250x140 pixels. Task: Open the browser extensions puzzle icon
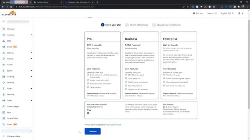pos(239,7)
